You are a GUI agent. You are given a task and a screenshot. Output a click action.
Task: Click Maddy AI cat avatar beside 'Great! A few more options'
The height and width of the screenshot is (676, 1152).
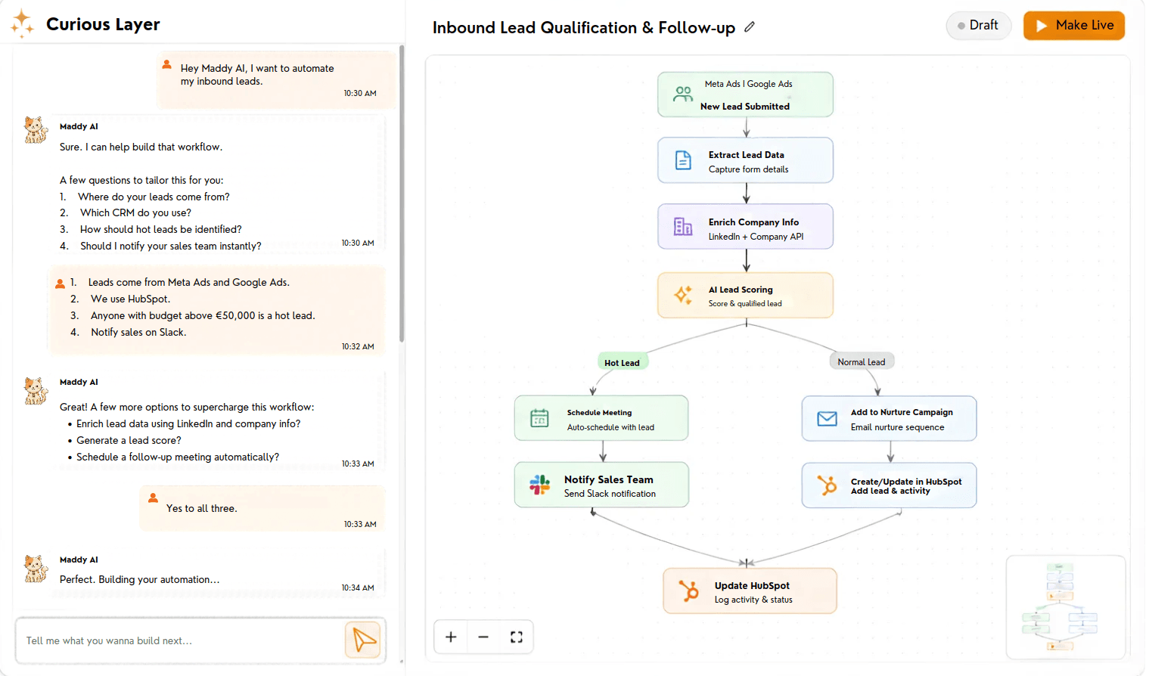36,391
